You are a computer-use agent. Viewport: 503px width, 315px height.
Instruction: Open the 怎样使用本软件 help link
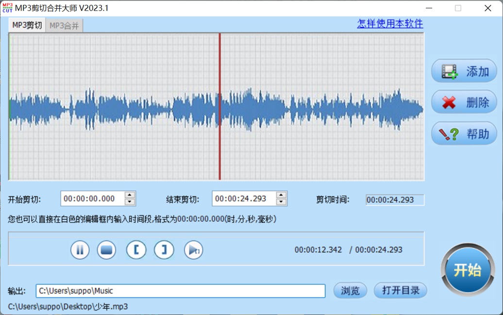[x=389, y=23]
